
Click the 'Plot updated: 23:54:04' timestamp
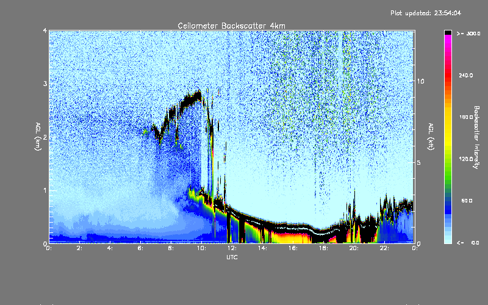pos(426,13)
